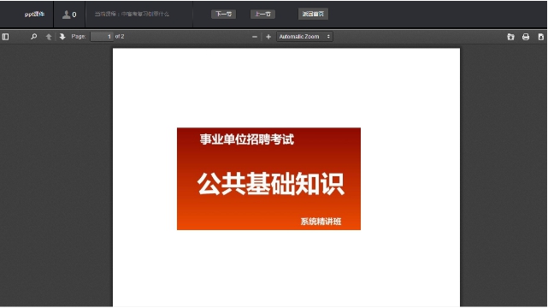Download the PDF with download icon
Viewport: 548px width, 308px height.
540,37
